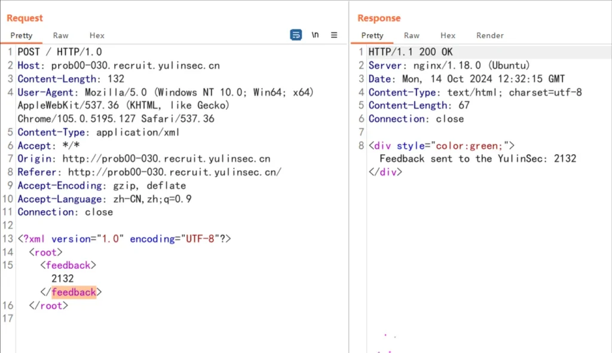Screen dimensions: 612x353
Task: Click the opening root tag in request body
Action: tap(45, 252)
